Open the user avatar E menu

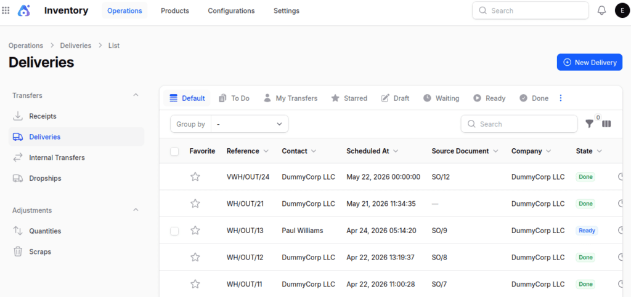[x=622, y=10]
